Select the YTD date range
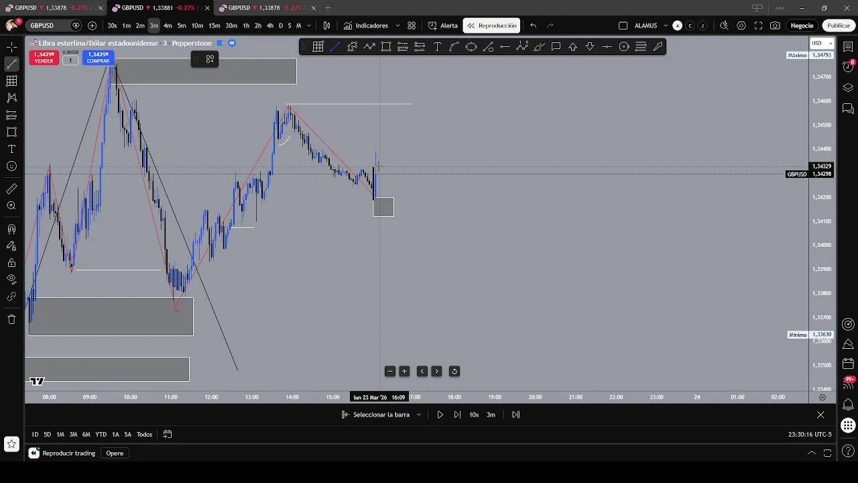858x483 pixels. point(101,435)
